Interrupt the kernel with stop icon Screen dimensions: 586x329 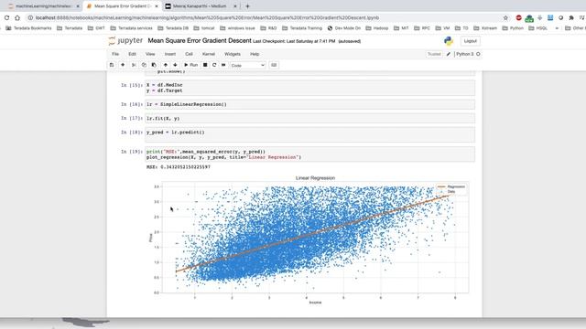pos(205,65)
